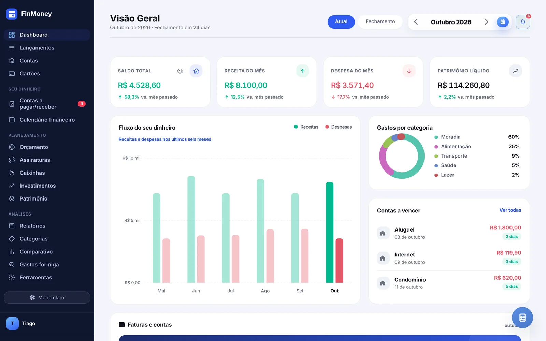Switch to Fechamento view
Viewport: 546px width, 341px height.
pyautogui.click(x=380, y=22)
